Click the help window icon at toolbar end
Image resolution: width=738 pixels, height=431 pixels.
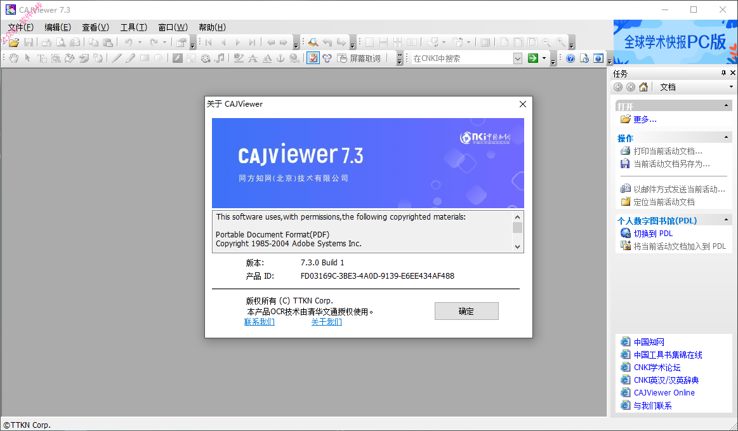pyautogui.click(x=598, y=58)
